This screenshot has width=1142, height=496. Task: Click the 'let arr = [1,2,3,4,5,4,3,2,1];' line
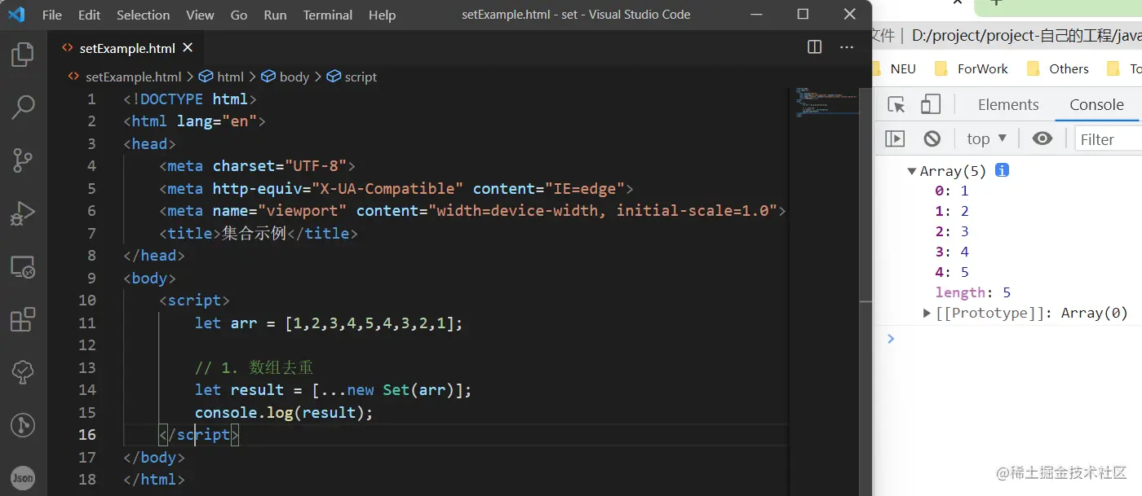[x=329, y=323]
